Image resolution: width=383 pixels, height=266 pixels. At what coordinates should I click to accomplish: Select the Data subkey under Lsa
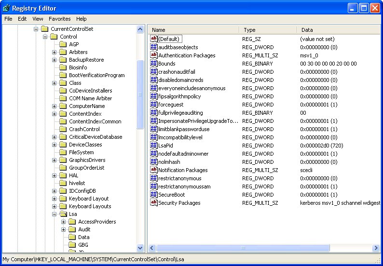click(84, 237)
